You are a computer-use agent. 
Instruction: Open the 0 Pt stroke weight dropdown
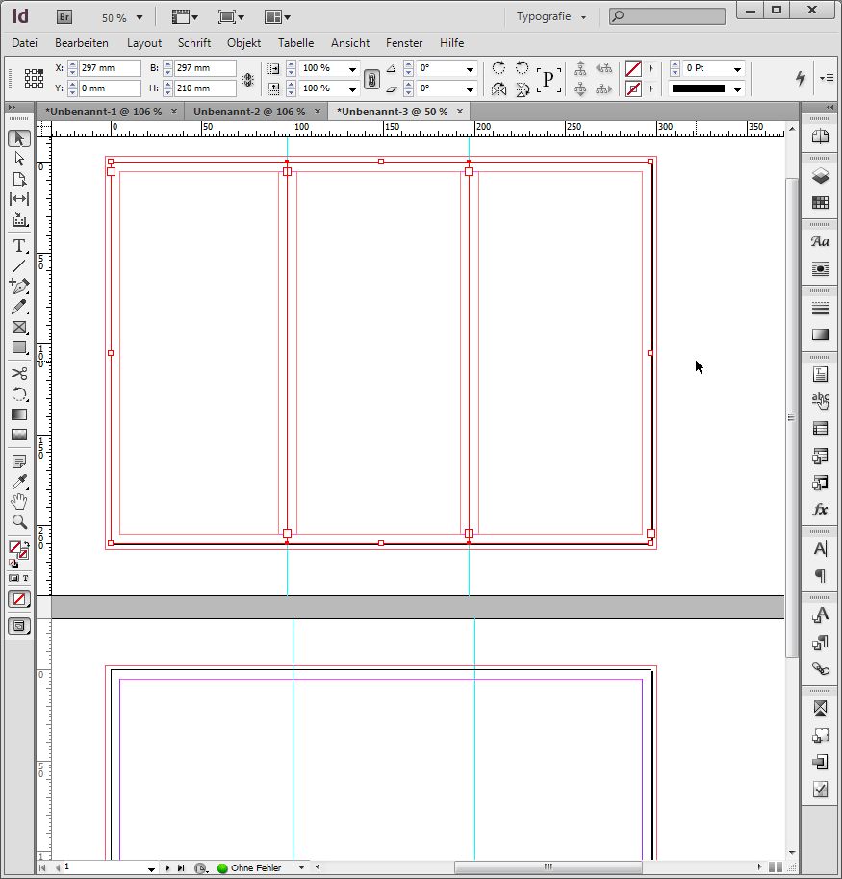click(x=737, y=69)
